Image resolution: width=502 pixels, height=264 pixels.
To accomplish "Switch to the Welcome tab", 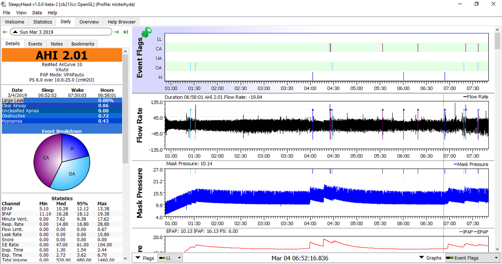I will click(15, 22).
